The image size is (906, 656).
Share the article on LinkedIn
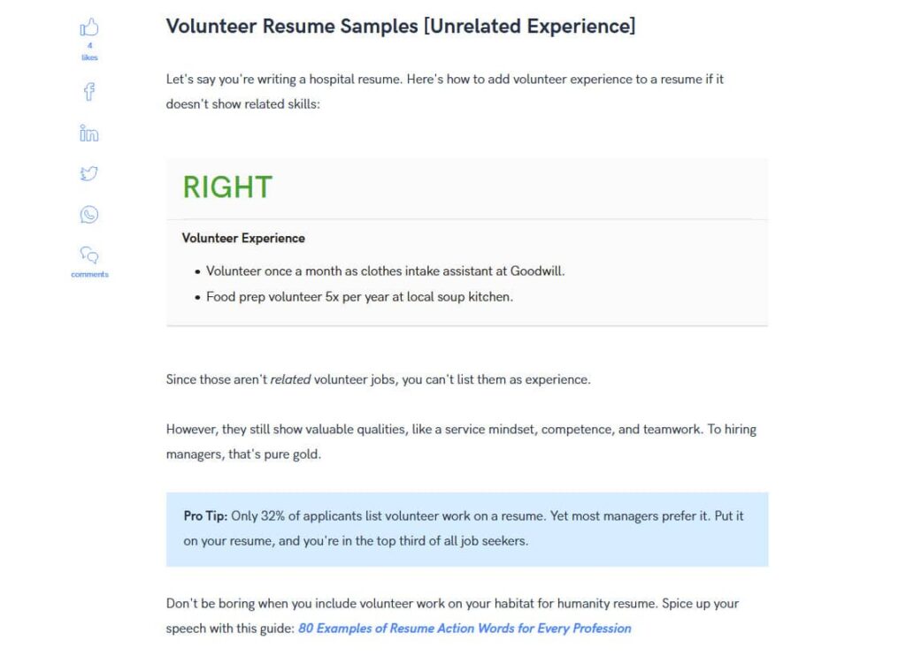click(89, 133)
